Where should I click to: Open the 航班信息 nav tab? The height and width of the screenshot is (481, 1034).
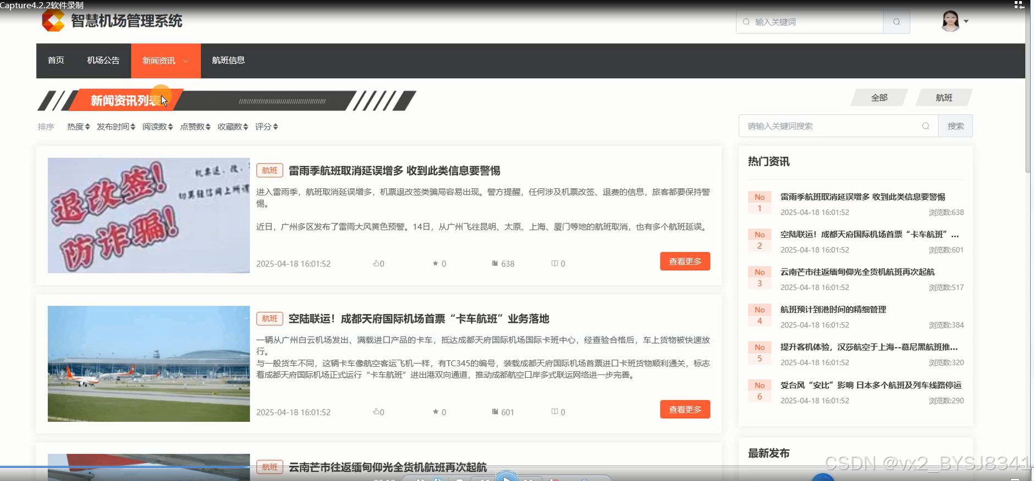(x=228, y=60)
